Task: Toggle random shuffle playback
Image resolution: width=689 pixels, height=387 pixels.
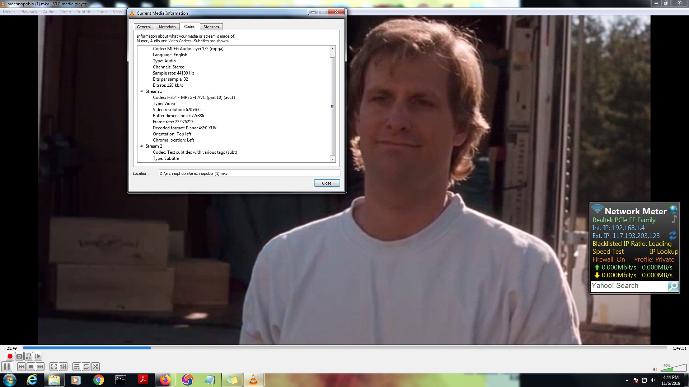Action: (x=95, y=367)
